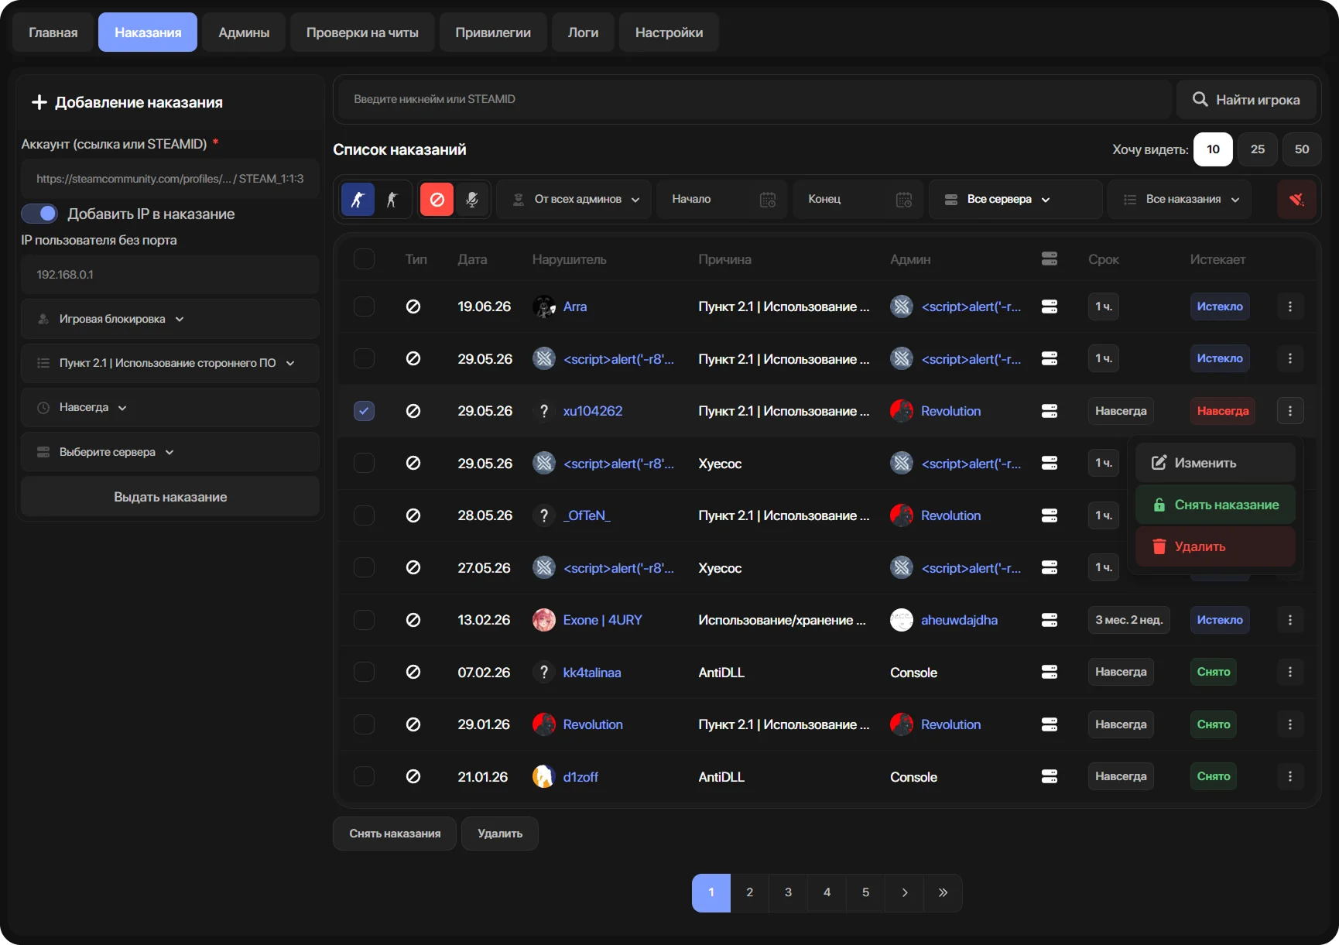The image size is (1339, 945).
Task: Click the red reset filters icon
Action: pos(1296,200)
